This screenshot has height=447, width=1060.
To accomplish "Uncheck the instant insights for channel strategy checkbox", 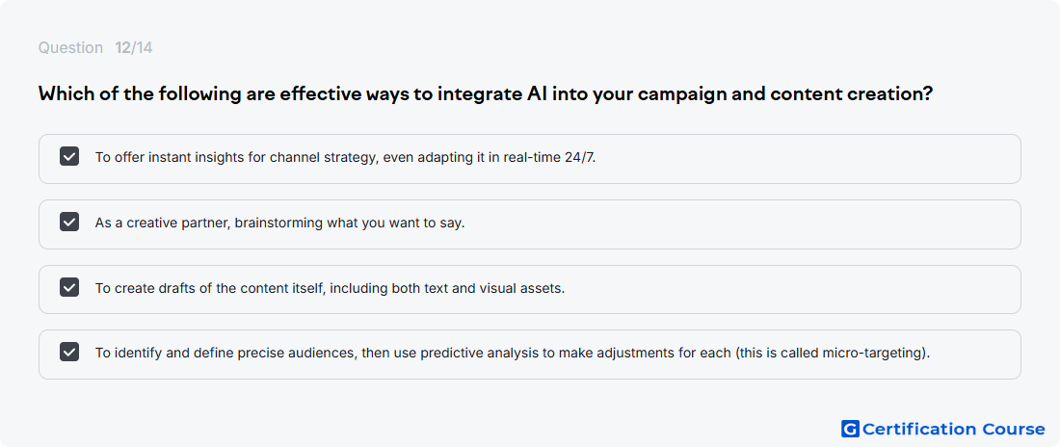I will point(69,157).
